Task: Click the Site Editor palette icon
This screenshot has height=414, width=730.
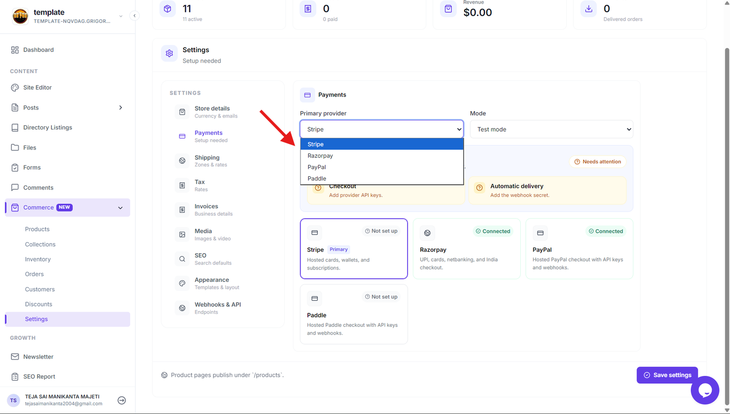Action: click(15, 87)
